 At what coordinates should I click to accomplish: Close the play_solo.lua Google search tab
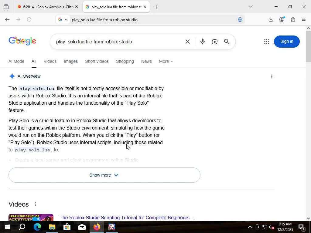click(x=145, y=7)
